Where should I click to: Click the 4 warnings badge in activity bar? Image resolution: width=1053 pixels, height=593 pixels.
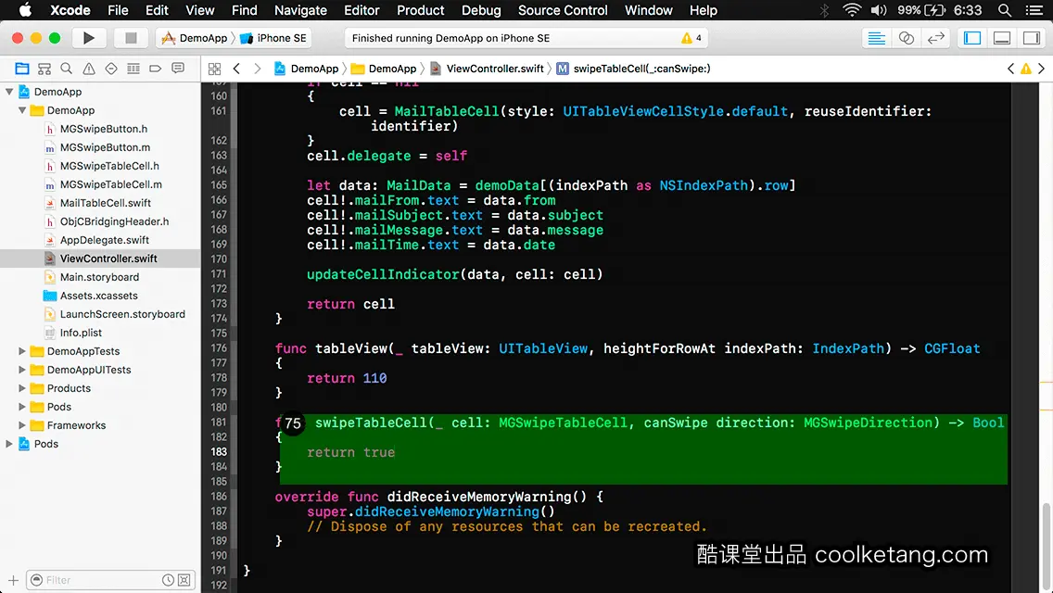(691, 38)
